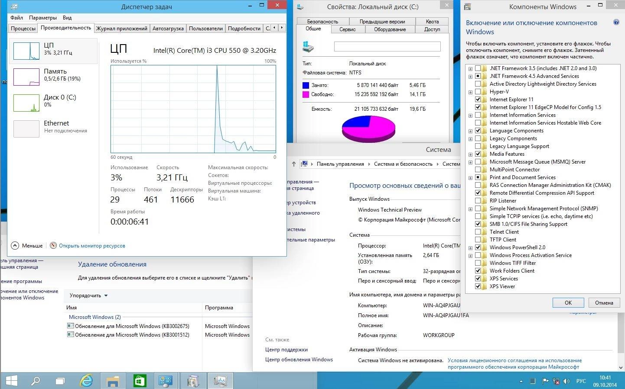Uncheck Internet Explorer 11 feature
The height and width of the screenshot is (389, 625).
(478, 100)
